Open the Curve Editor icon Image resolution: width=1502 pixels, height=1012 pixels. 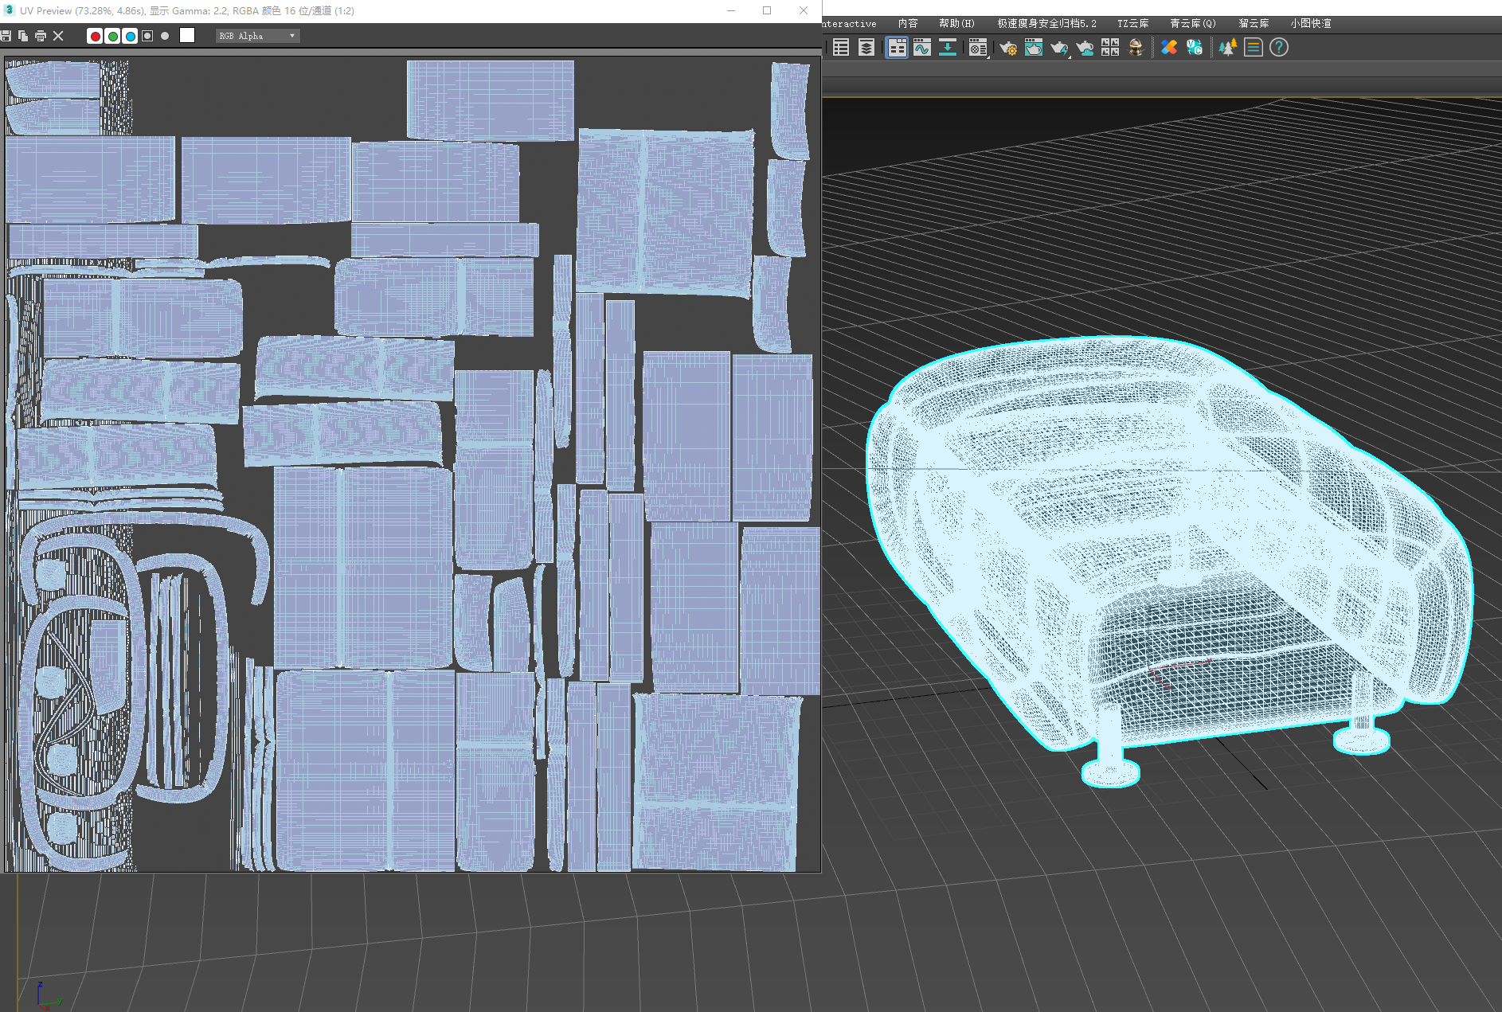922,48
